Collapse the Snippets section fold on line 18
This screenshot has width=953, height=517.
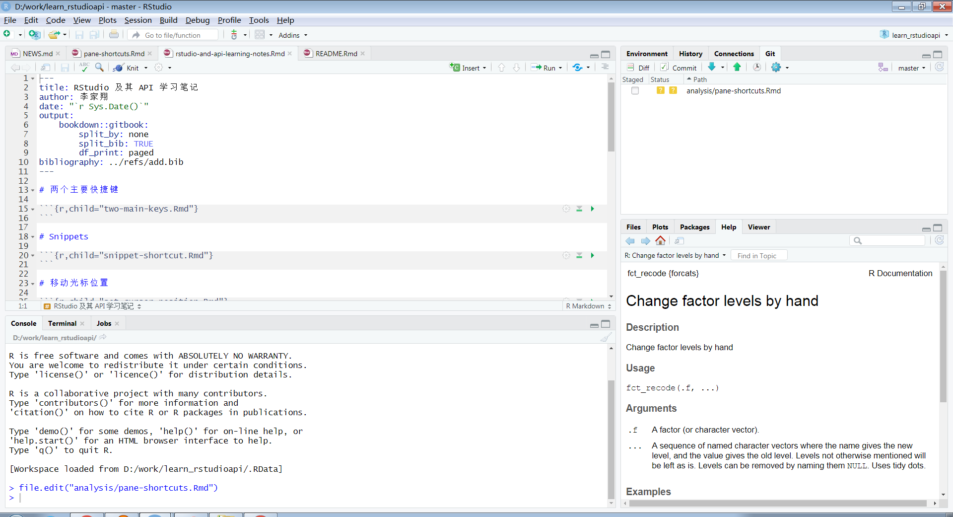[x=33, y=237]
